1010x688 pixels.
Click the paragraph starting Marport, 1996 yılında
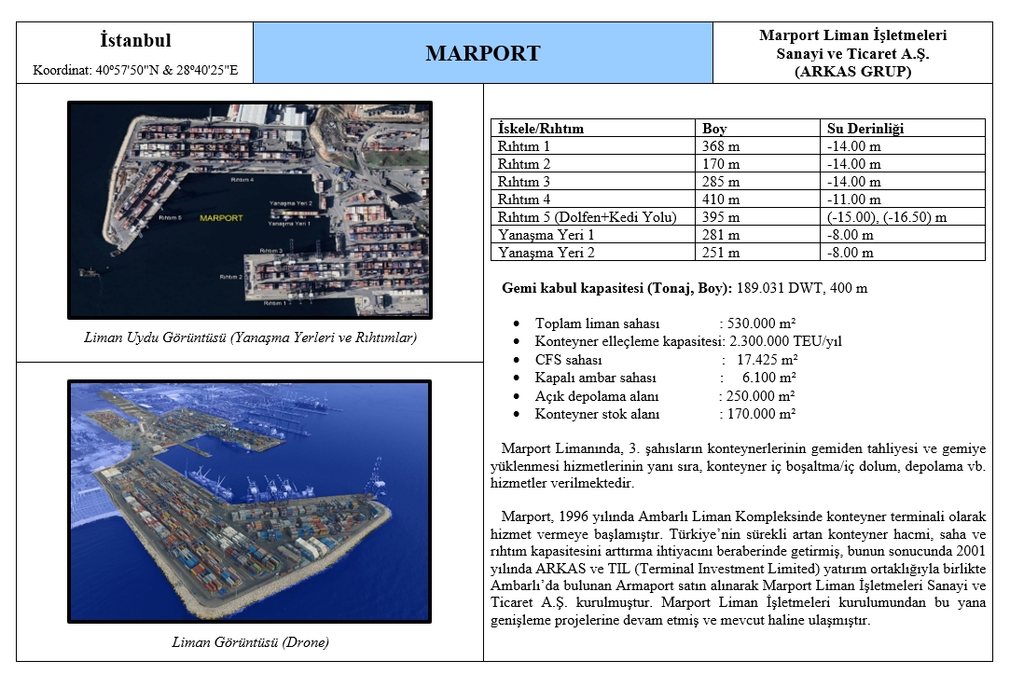pos(738,568)
